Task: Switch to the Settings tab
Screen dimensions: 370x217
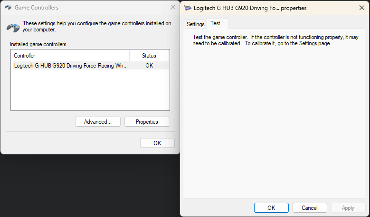Action: click(x=195, y=24)
